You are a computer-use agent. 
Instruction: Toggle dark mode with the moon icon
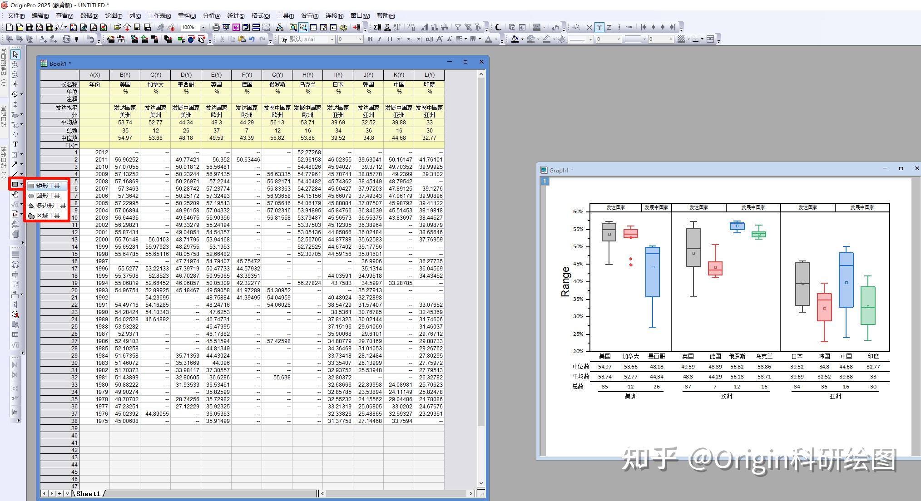coord(498,28)
